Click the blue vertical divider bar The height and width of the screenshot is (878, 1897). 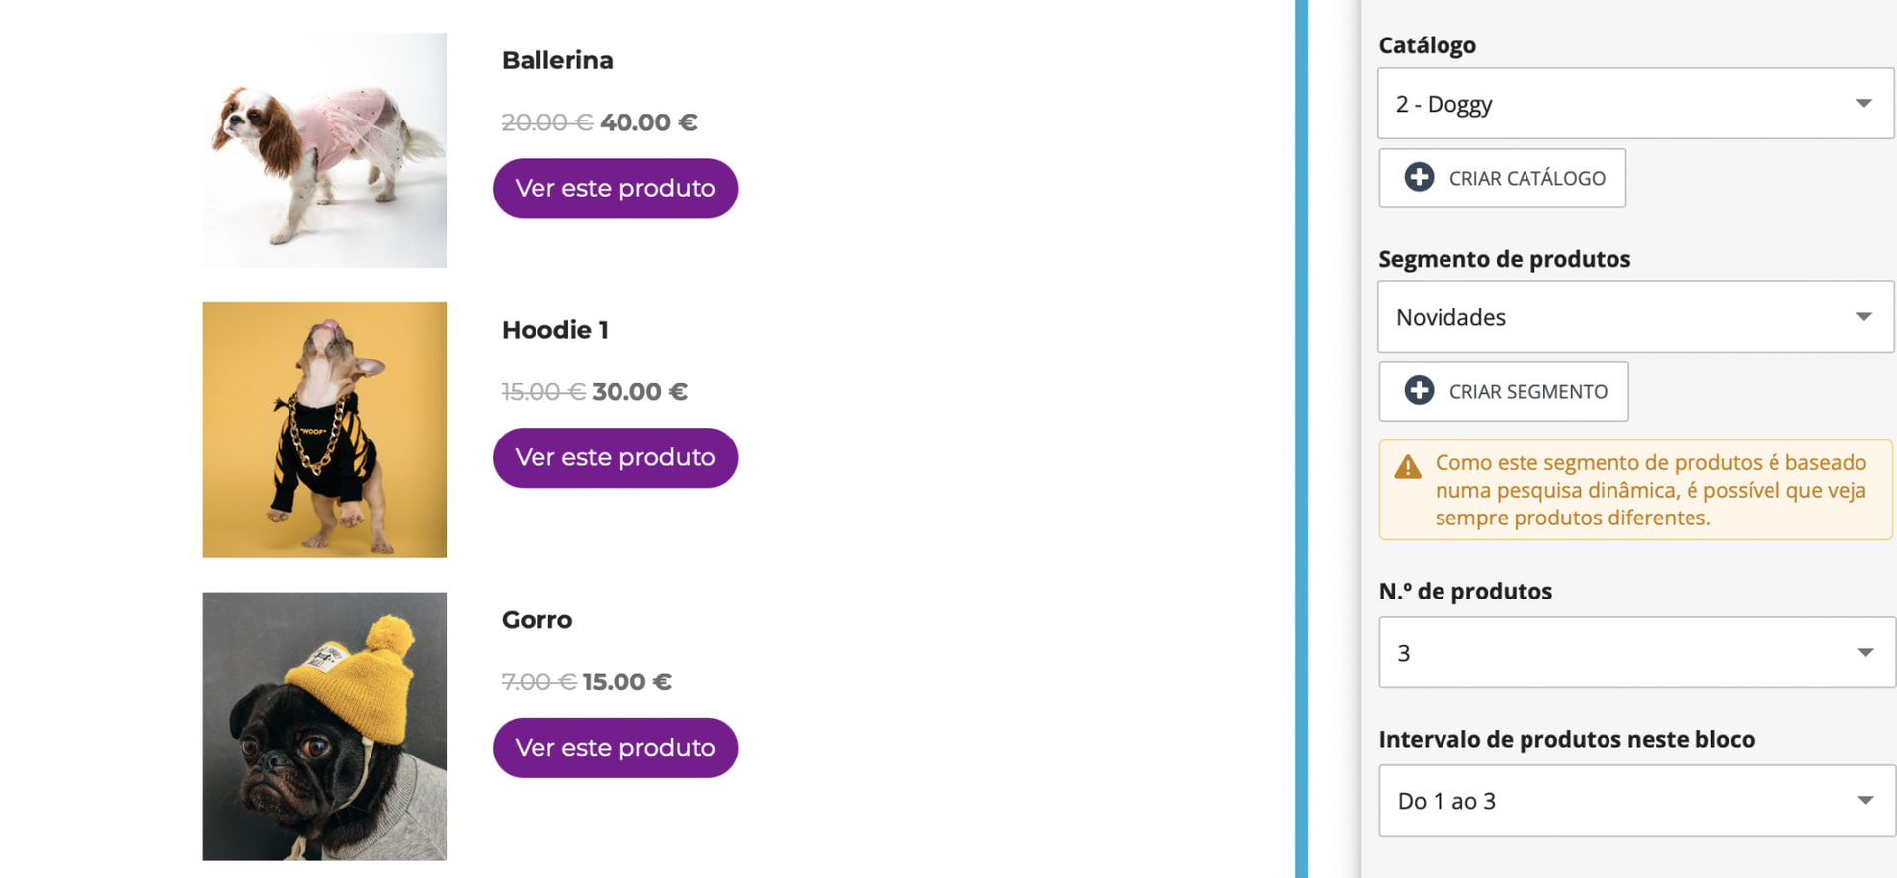click(x=1301, y=439)
